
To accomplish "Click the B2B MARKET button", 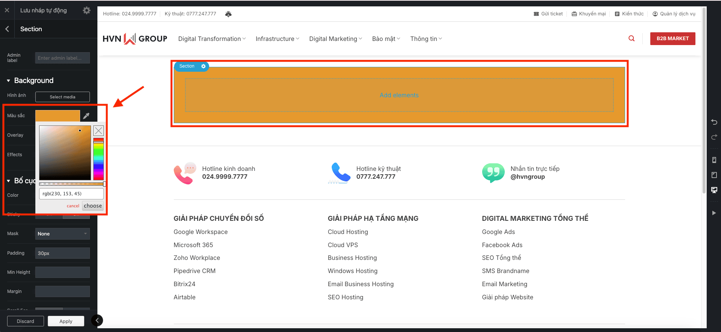I will click(672, 39).
